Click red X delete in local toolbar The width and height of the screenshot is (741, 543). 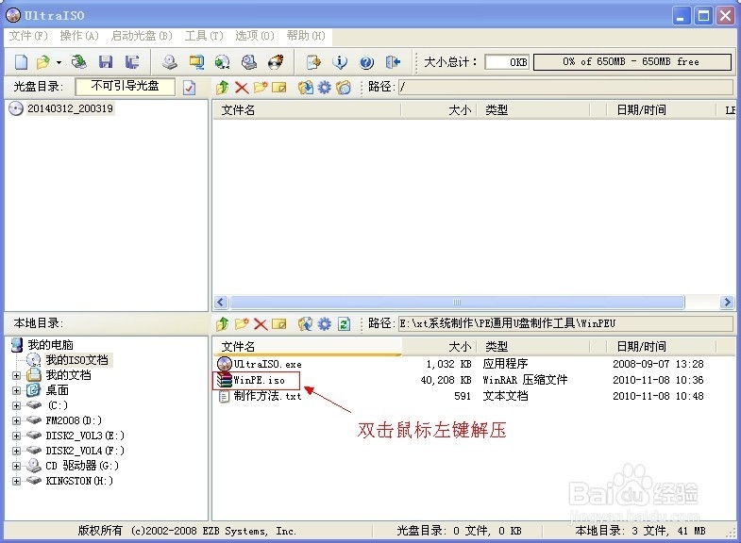click(x=261, y=324)
